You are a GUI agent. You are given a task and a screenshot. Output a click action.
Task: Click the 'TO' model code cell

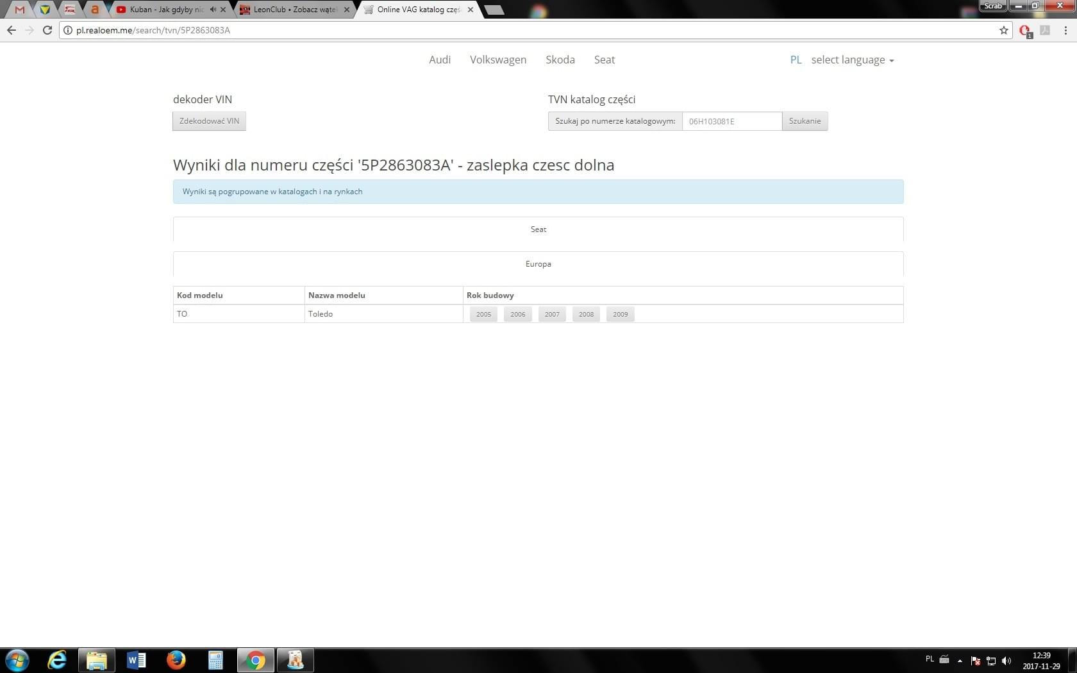(239, 314)
